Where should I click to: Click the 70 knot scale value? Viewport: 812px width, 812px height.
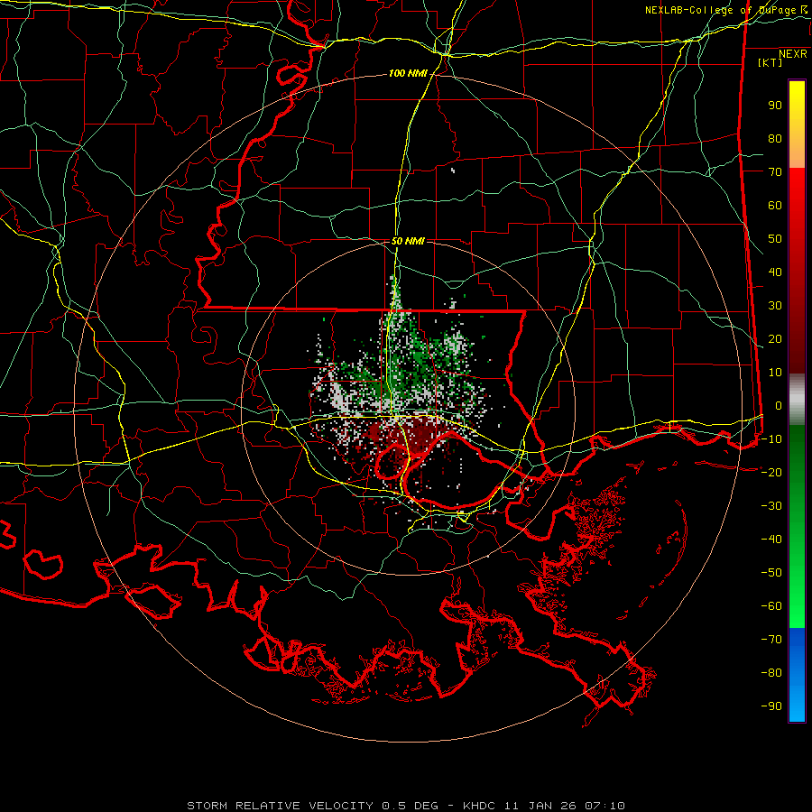pyautogui.click(x=775, y=172)
